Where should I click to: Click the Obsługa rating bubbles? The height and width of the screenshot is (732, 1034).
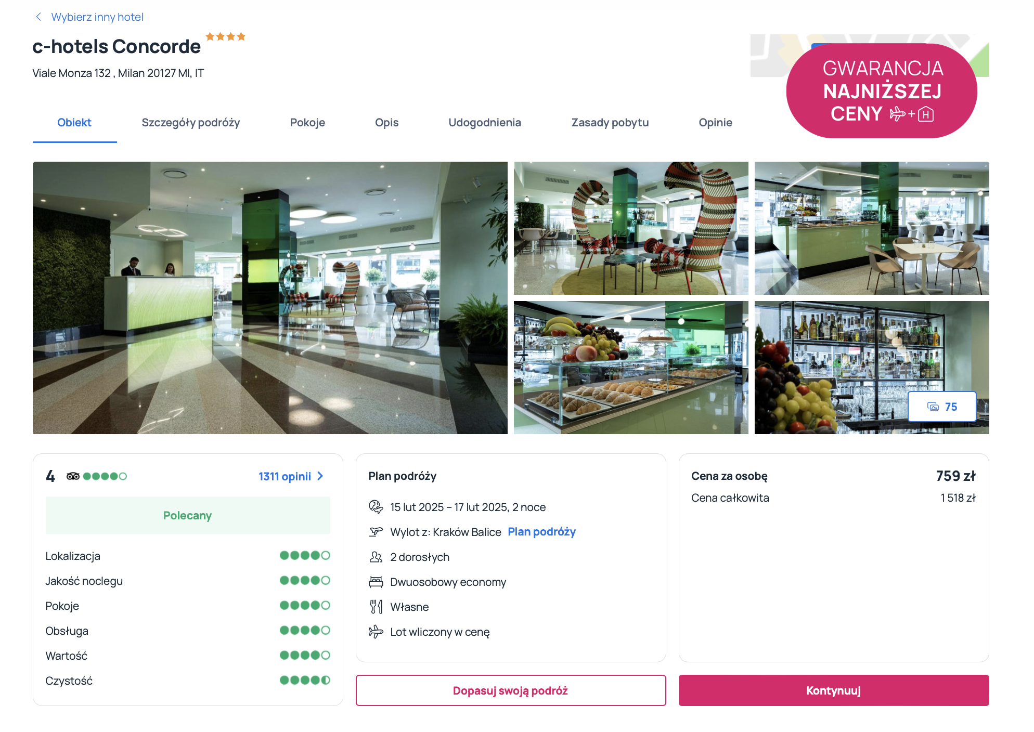pyautogui.click(x=305, y=630)
